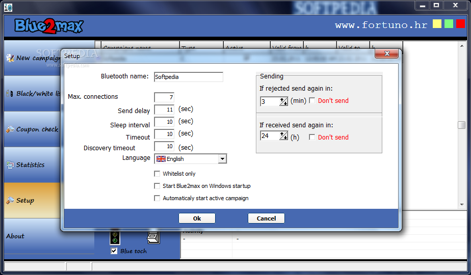Image resolution: width=471 pixels, height=275 pixels.
Task: Check the Whitelist only checkbox
Action: tap(157, 174)
